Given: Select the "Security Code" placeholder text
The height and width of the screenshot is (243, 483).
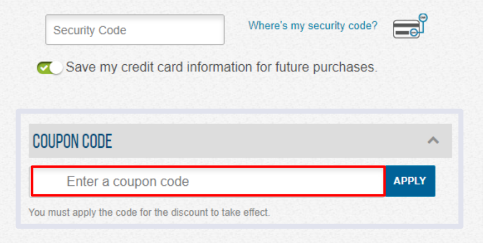Looking at the screenshot, I should point(90,30).
